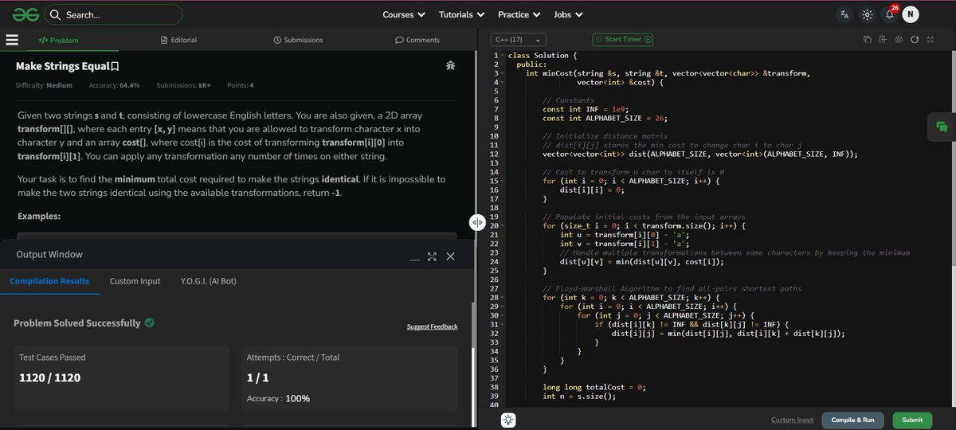Expand the Practice dropdown menu
Viewport: 956px width, 430px height.
(x=519, y=14)
